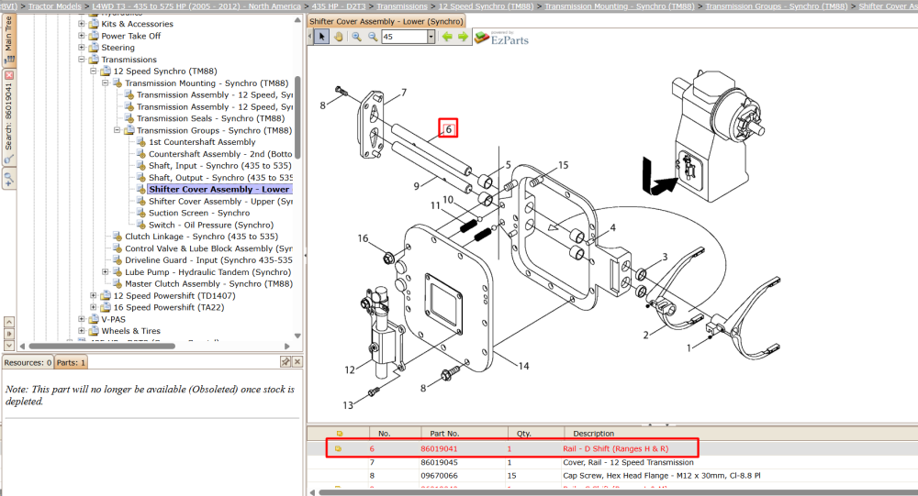The width and height of the screenshot is (918, 496).
Task: Expand the V-PAS node
Action: tap(82, 319)
